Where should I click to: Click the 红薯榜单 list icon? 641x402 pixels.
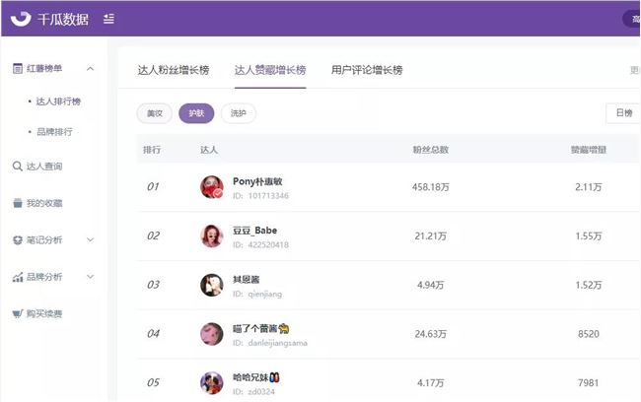(18, 68)
